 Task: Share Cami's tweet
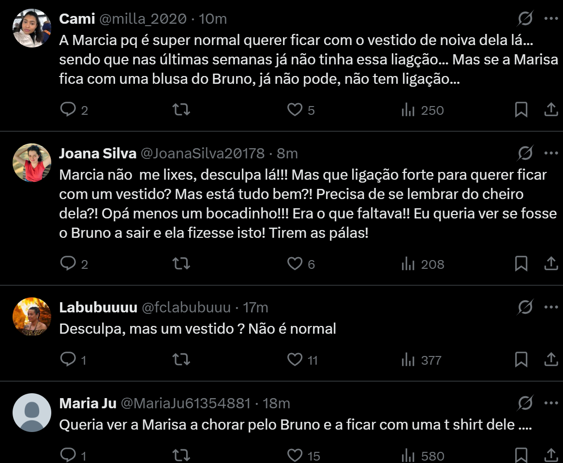[x=551, y=110]
